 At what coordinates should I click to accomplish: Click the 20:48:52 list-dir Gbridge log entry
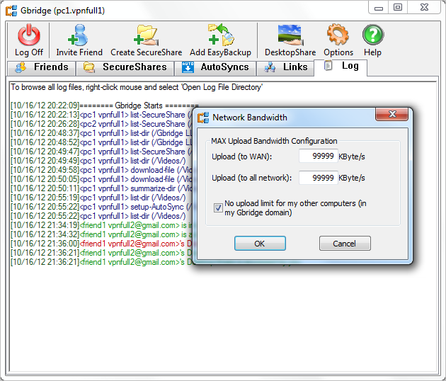[x=101, y=142]
